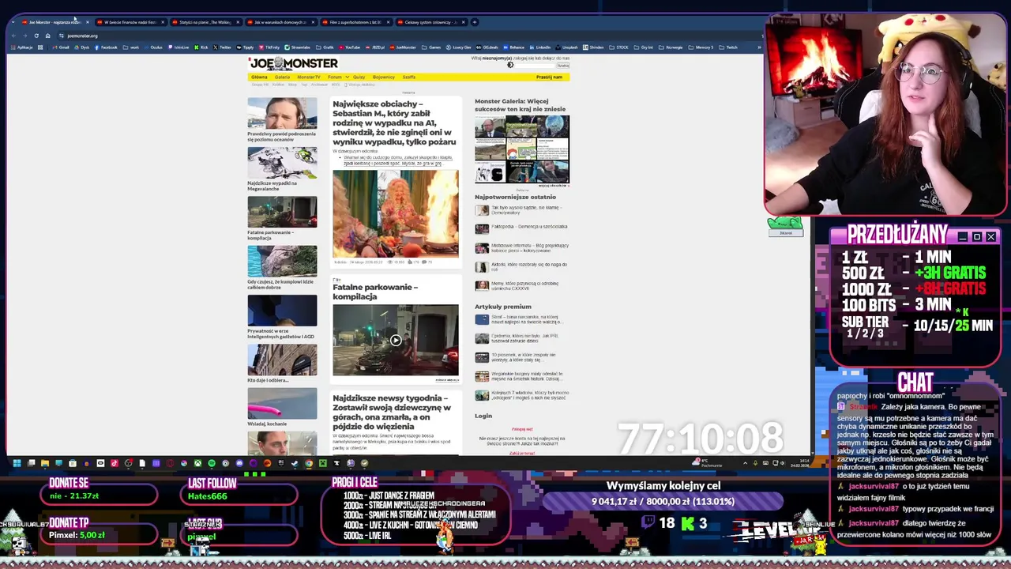This screenshot has width=1011, height=569.
Task: Expand the Norwegia bookmarks folder
Action: click(671, 47)
